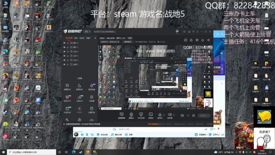Screen dimensions: 275x155
Task: Open 应用中心 in the chat window
Action: (214, 135)
